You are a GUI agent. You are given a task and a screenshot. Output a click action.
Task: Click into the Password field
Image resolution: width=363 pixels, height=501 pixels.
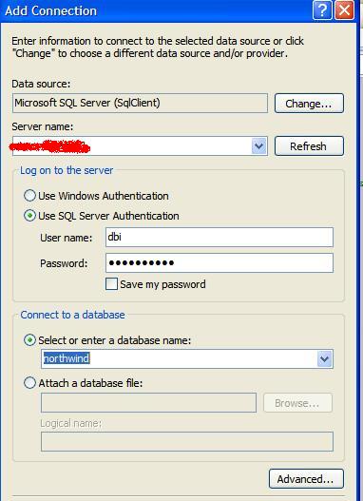220,263
